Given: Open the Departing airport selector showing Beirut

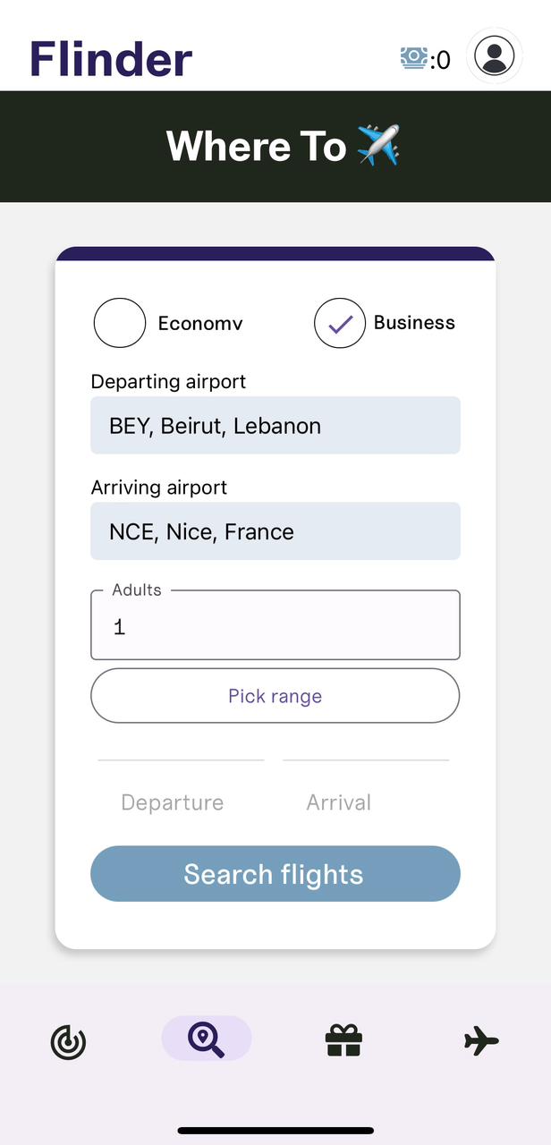Looking at the screenshot, I should point(275,426).
